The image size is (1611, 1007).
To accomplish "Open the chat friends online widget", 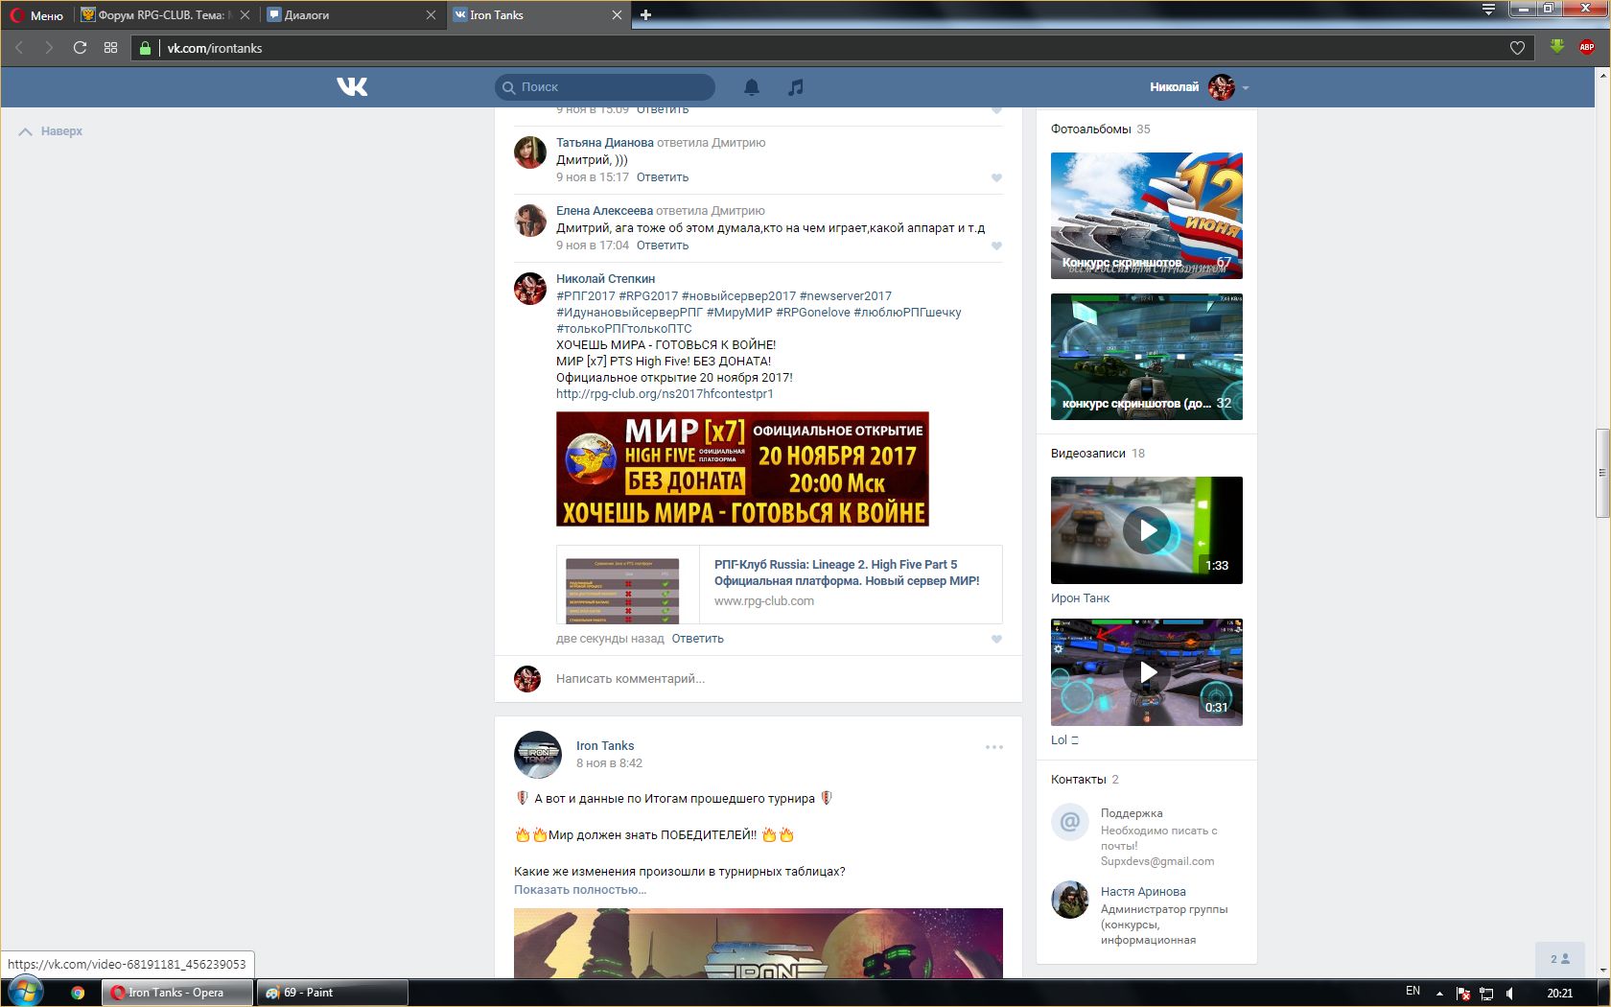I will click(x=1560, y=959).
